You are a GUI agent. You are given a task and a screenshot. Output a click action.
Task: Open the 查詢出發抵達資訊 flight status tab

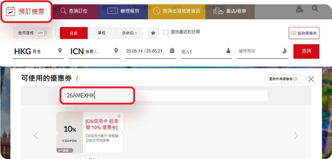pyautogui.click(x=176, y=11)
